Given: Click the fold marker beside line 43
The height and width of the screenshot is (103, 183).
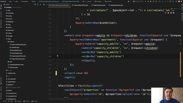Looking at the screenshot, I should tap(57, 35).
